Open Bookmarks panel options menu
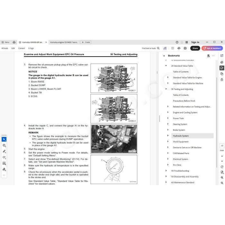Viewport: 225px width, 225px height. pos(213,56)
